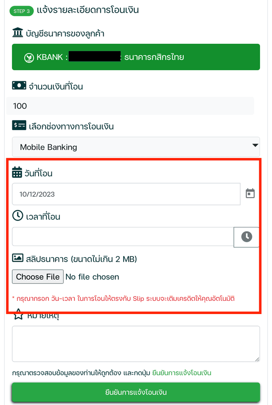
Task: Click the image icon beside สลิปธนาคาร
Action: (x=17, y=258)
